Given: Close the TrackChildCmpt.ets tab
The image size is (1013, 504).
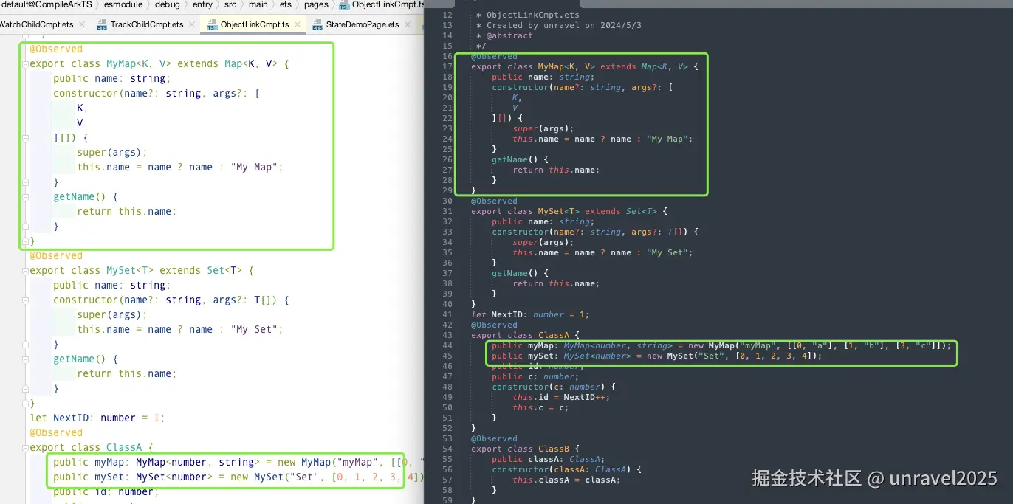Looking at the screenshot, I should pos(192,24).
